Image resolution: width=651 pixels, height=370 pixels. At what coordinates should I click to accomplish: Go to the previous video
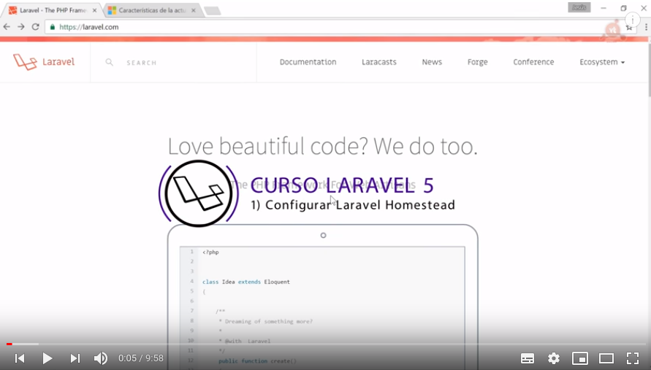coord(20,358)
